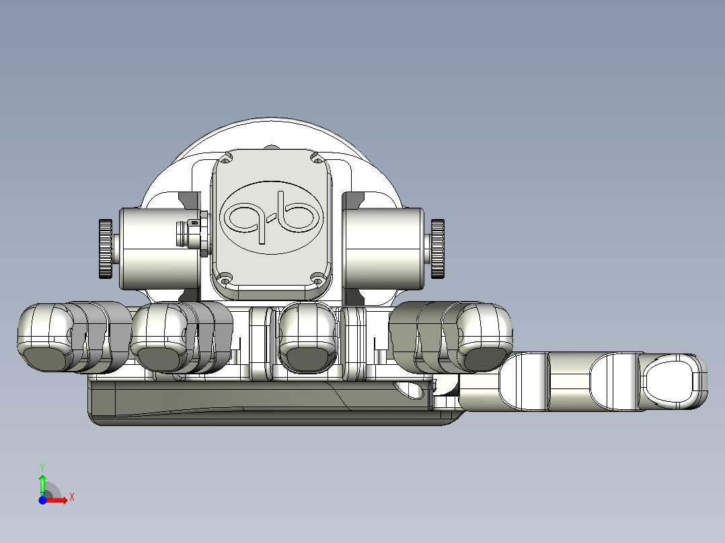
Task: Select the left knurled knob of the model
Action: click(106, 249)
